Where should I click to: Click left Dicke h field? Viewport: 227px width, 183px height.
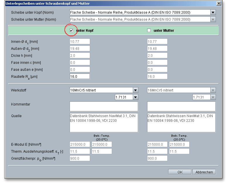(80, 56)
